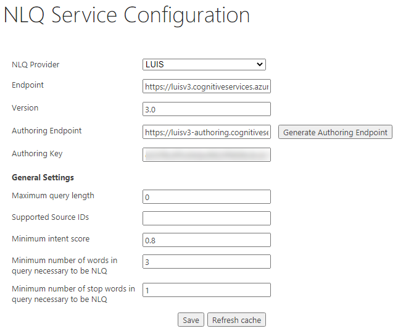Image resolution: width=398 pixels, height=331 pixels.
Task: Click the minimum stop words field
Action: (206, 290)
